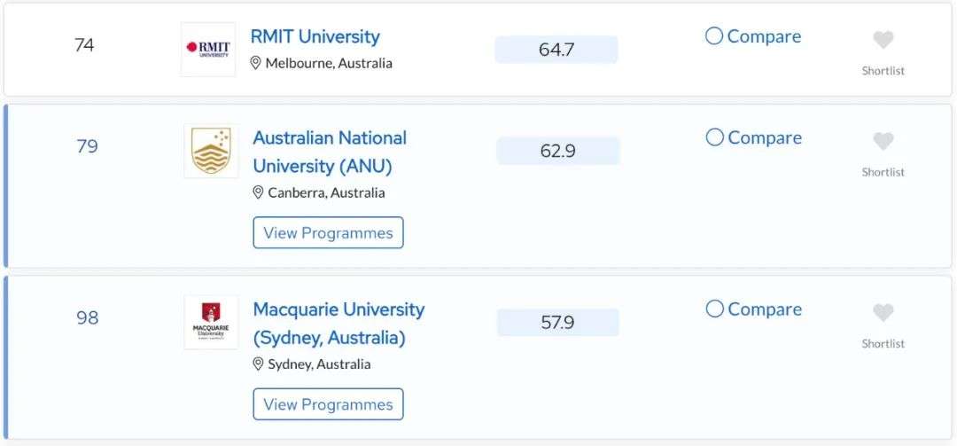Screen dimensions: 957x446
Task: View Programmes for Macquarie University
Action: pyautogui.click(x=328, y=404)
